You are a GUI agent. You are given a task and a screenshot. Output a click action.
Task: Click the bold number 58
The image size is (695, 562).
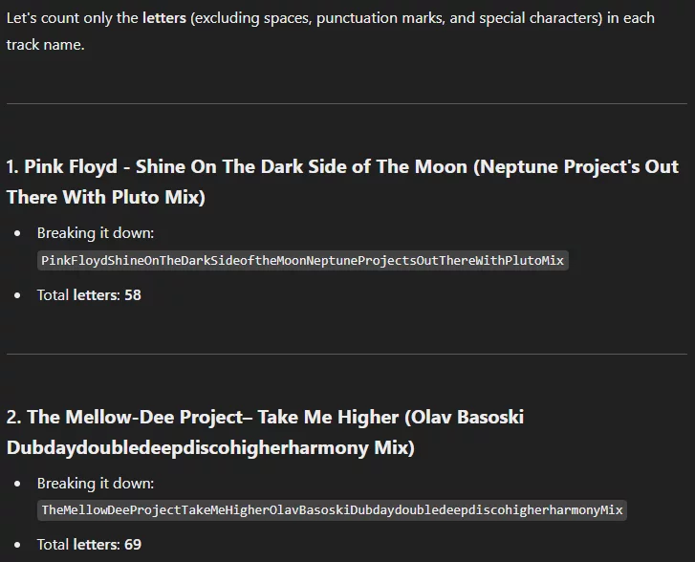click(133, 295)
